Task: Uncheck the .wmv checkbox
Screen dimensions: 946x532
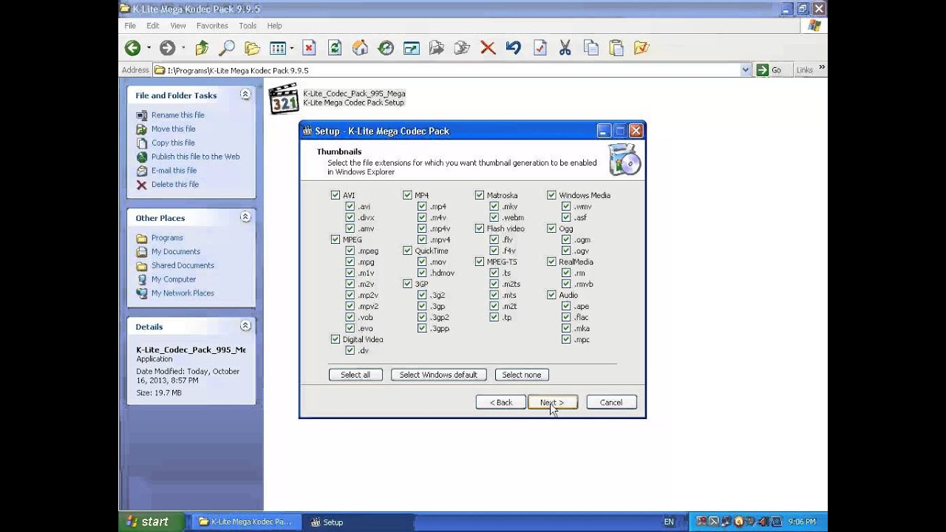Action: point(566,206)
